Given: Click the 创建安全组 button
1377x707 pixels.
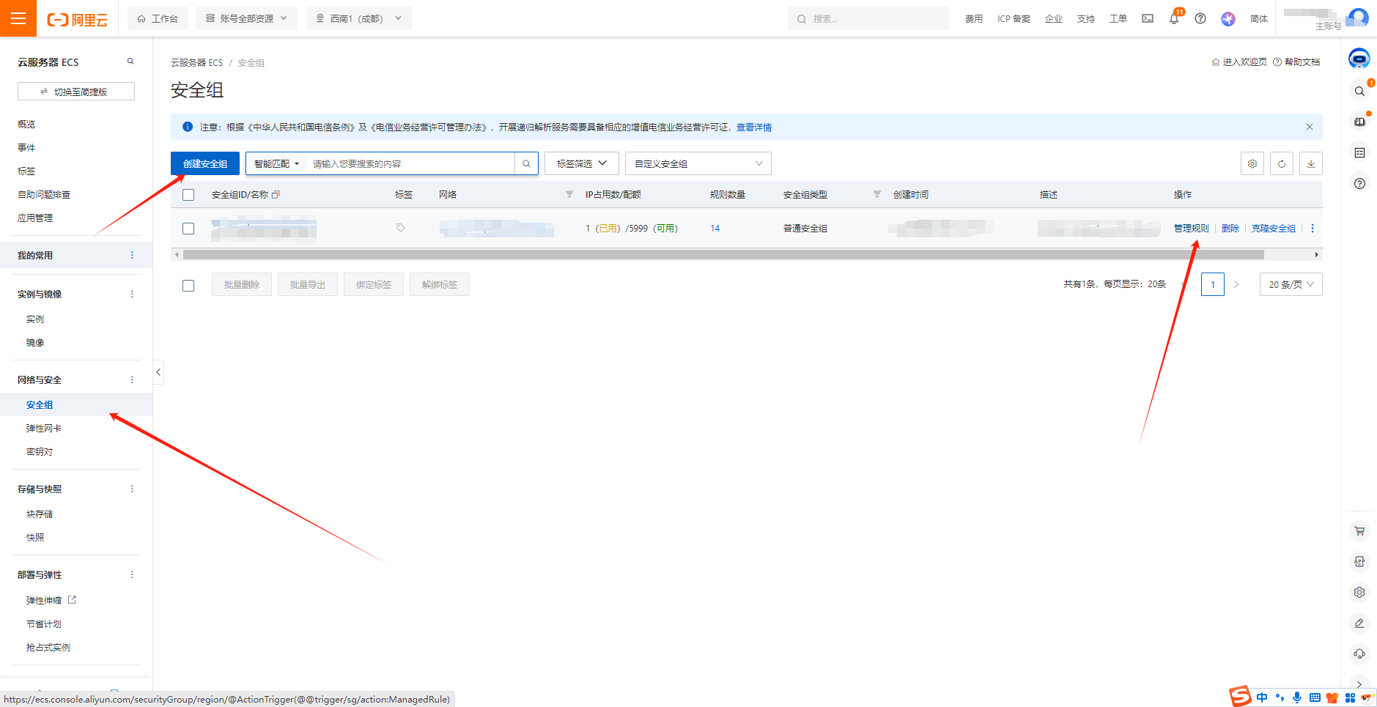Looking at the screenshot, I should pyautogui.click(x=205, y=164).
